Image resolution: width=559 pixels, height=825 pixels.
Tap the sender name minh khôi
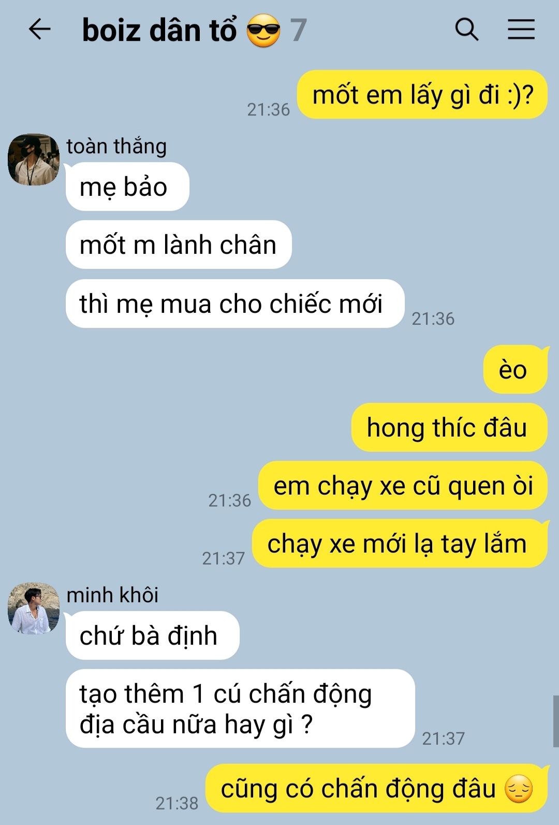coord(112,595)
